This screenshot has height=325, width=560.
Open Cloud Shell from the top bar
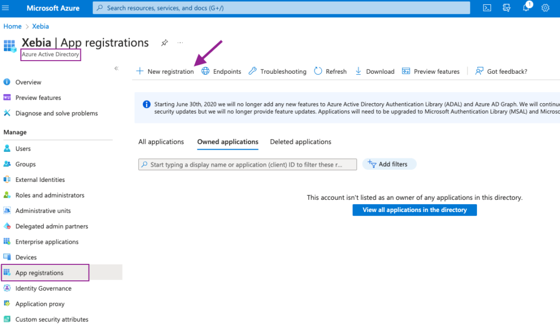click(487, 8)
